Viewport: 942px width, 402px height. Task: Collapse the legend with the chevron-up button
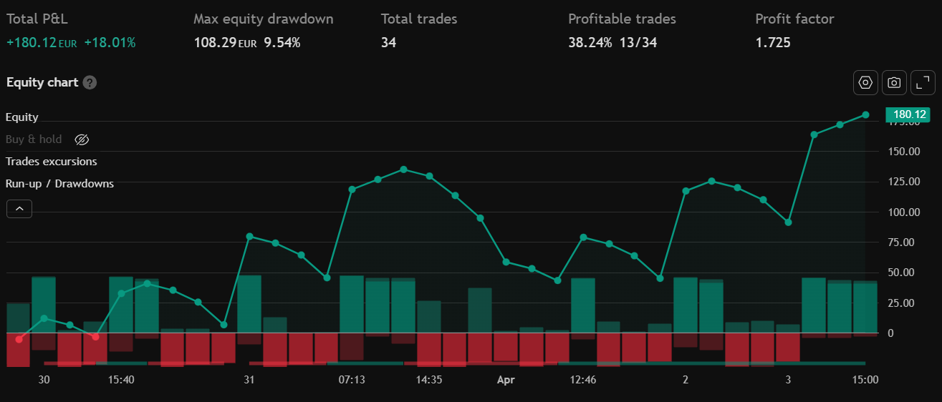[x=19, y=209]
